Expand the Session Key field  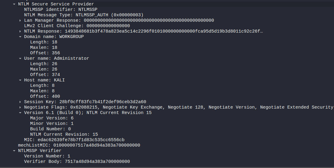(20, 102)
